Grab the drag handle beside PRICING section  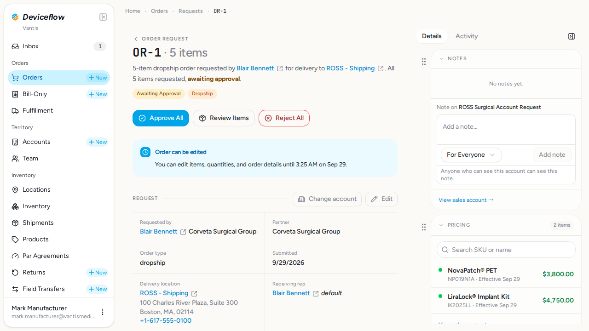424,227
